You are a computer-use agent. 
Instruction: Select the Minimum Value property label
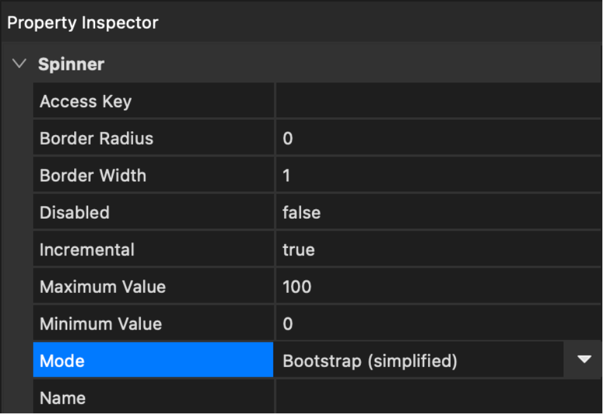100,324
